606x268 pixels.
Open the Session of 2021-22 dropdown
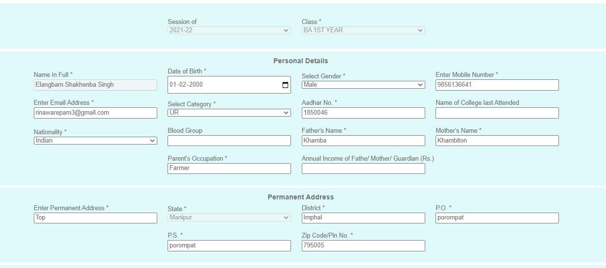coord(229,30)
